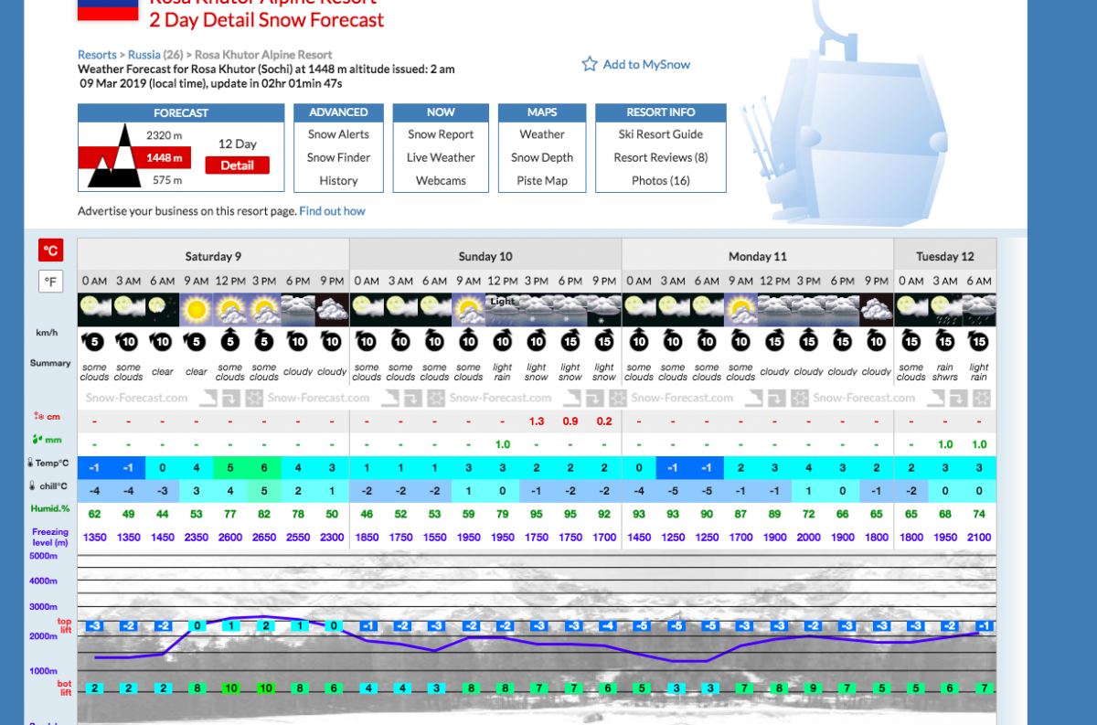
Task: Click Tuesday 6 AM wind speed 15 icon
Action: 979,342
